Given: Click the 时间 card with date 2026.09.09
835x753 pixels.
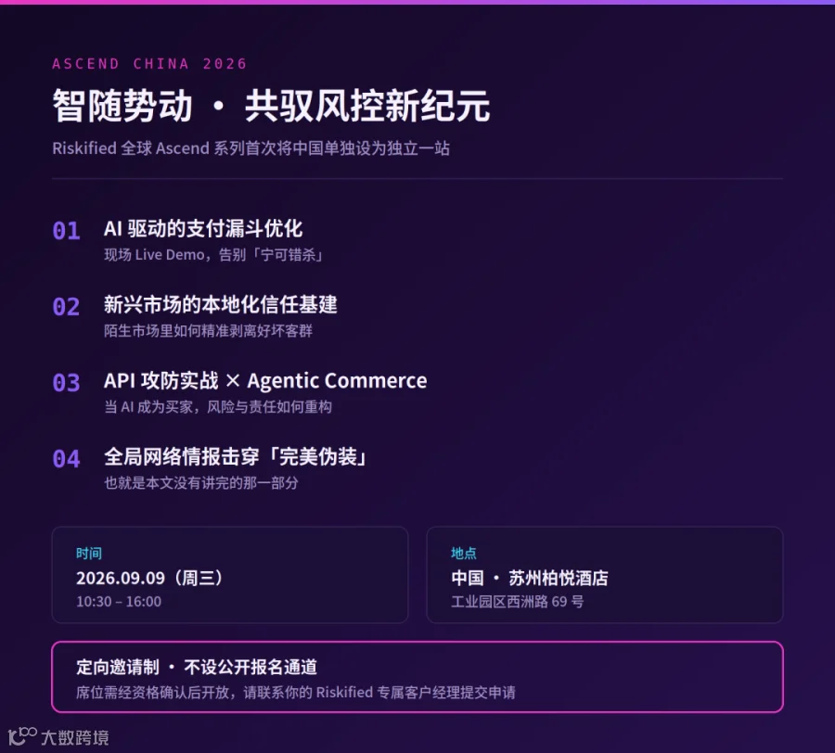Looking at the screenshot, I should point(230,575).
